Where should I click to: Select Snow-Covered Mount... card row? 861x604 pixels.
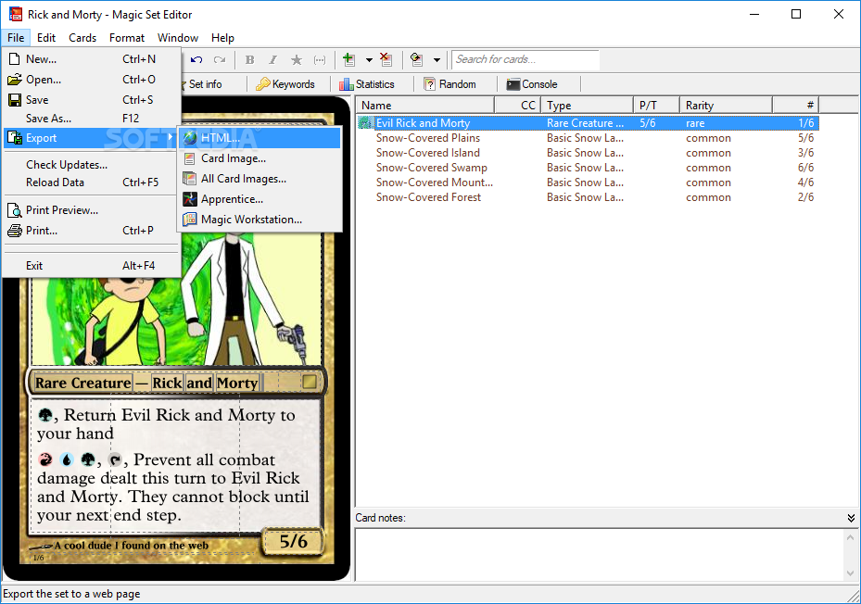[x=588, y=182]
